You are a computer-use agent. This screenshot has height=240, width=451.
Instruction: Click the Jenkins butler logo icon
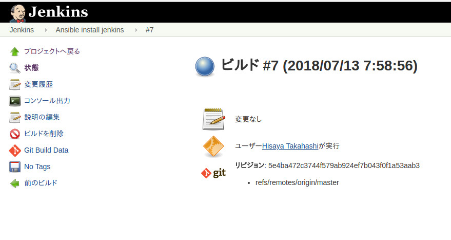pyautogui.click(x=18, y=13)
